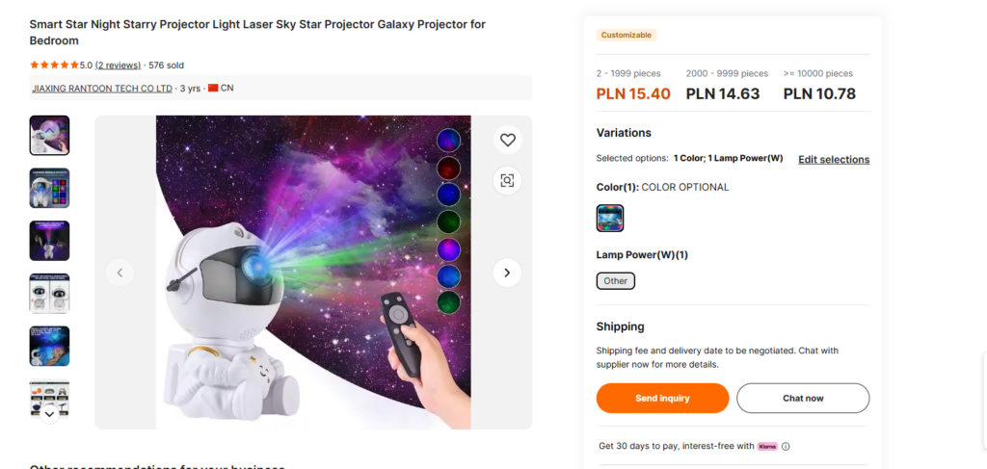This screenshot has height=469, width=987.
Task: Select the COLOR OPTIONAL color swatch
Action: 610,219
